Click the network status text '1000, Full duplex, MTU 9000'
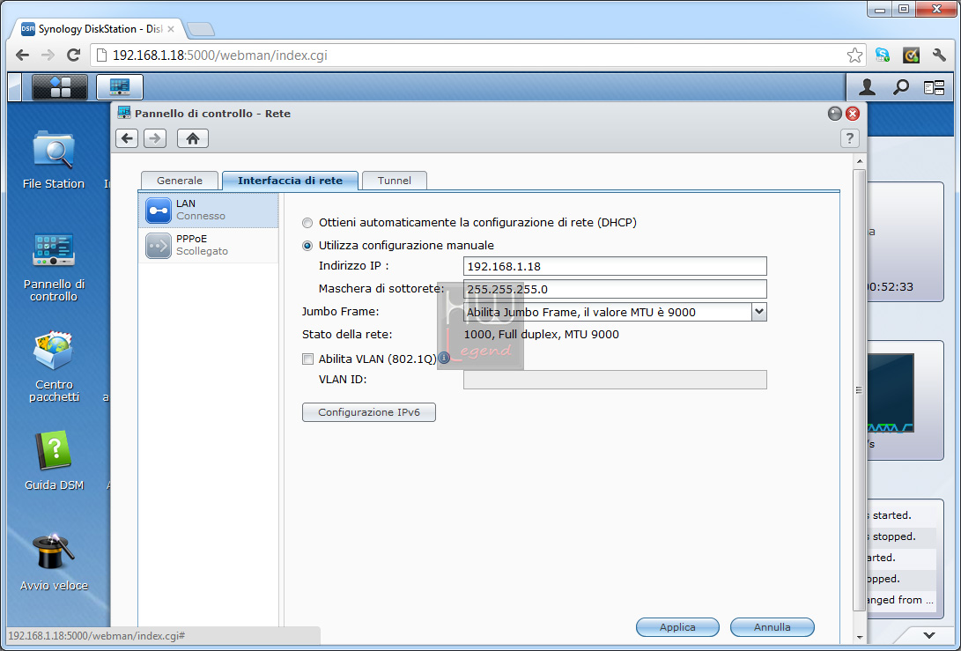 541,334
